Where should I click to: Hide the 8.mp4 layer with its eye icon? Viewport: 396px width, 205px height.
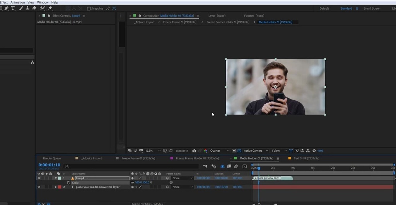tap(39, 178)
